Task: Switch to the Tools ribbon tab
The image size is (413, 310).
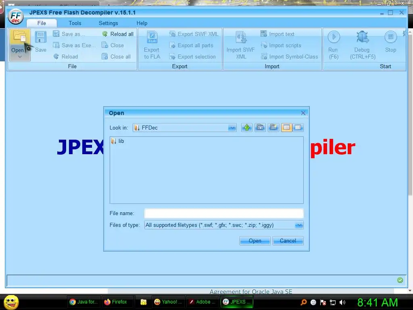Action: click(x=75, y=23)
